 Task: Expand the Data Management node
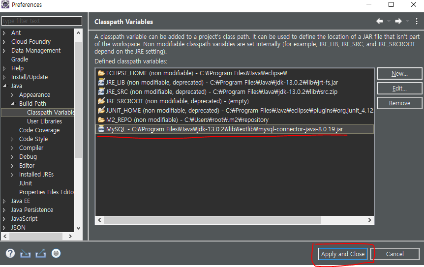tap(4, 51)
